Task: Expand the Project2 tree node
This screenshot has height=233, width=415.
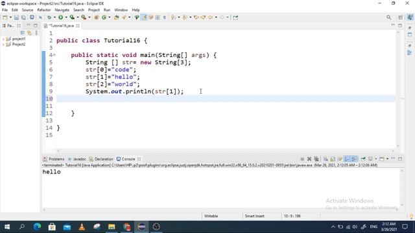Action: pyautogui.click(x=3, y=45)
